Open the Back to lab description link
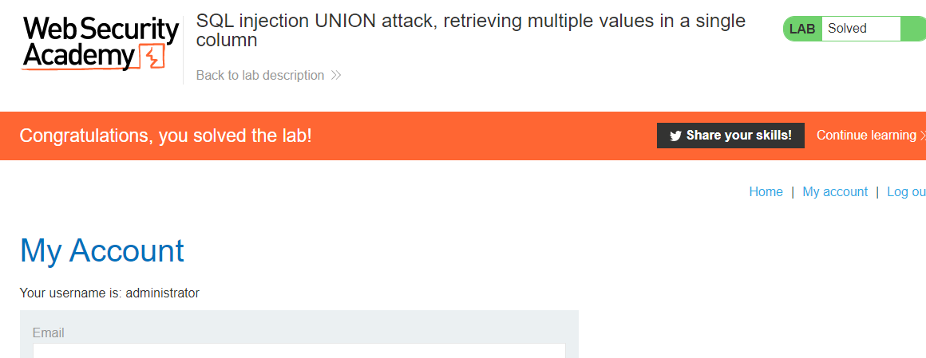This screenshot has height=358, width=926. click(260, 76)
